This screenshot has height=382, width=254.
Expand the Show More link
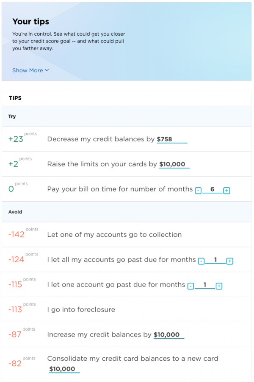click(x=30, y=70)
